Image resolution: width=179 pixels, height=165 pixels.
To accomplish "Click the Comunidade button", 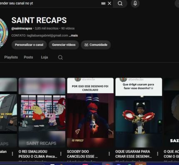I will 96,45.
